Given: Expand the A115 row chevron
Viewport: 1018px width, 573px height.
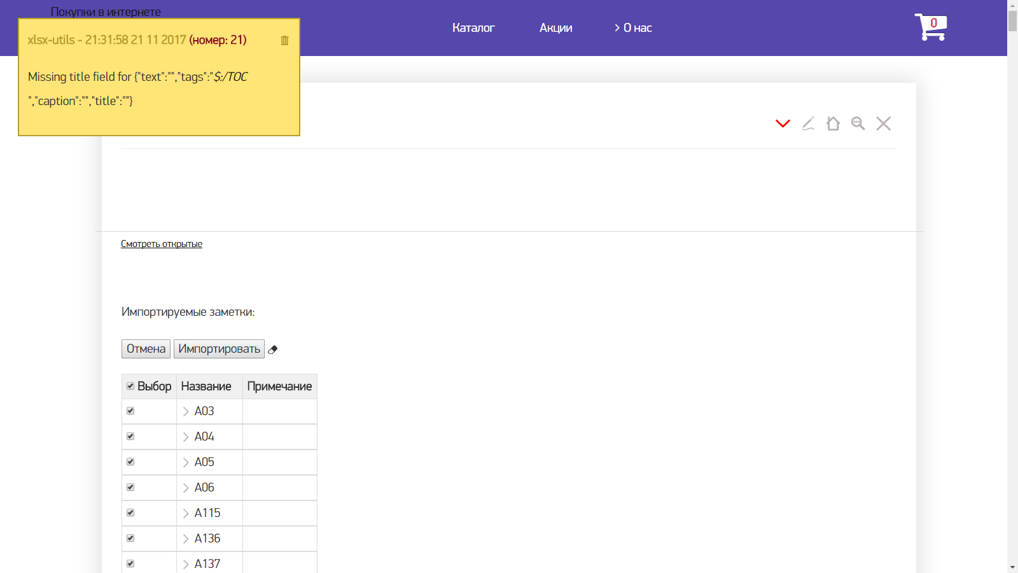Looking at the screenshot, I should [186, 513].
